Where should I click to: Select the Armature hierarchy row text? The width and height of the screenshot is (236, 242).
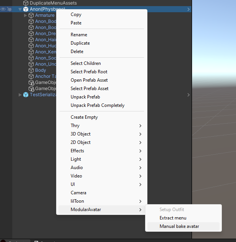pos(45,15)
